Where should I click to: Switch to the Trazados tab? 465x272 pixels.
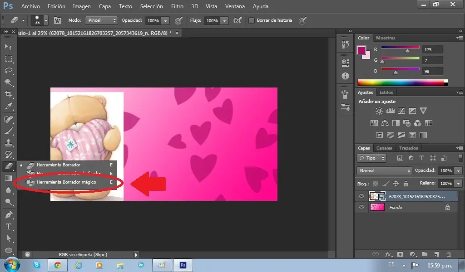click(x=408, y=148)
